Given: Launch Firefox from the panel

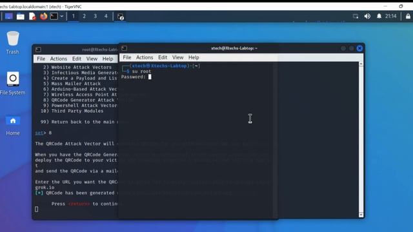Looking at the screenshot, I should coord(43,16).
